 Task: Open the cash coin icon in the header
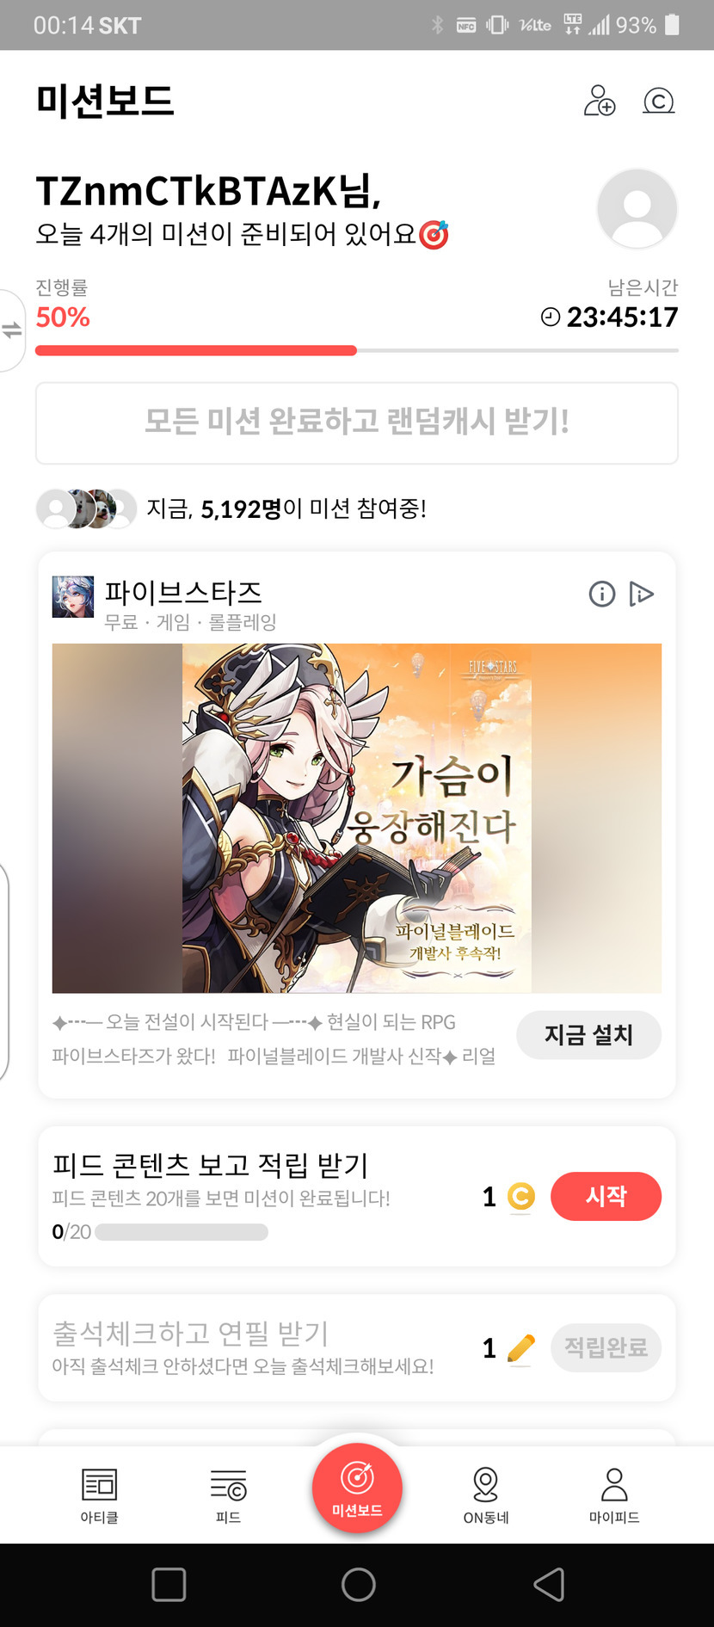click(659, 102)
